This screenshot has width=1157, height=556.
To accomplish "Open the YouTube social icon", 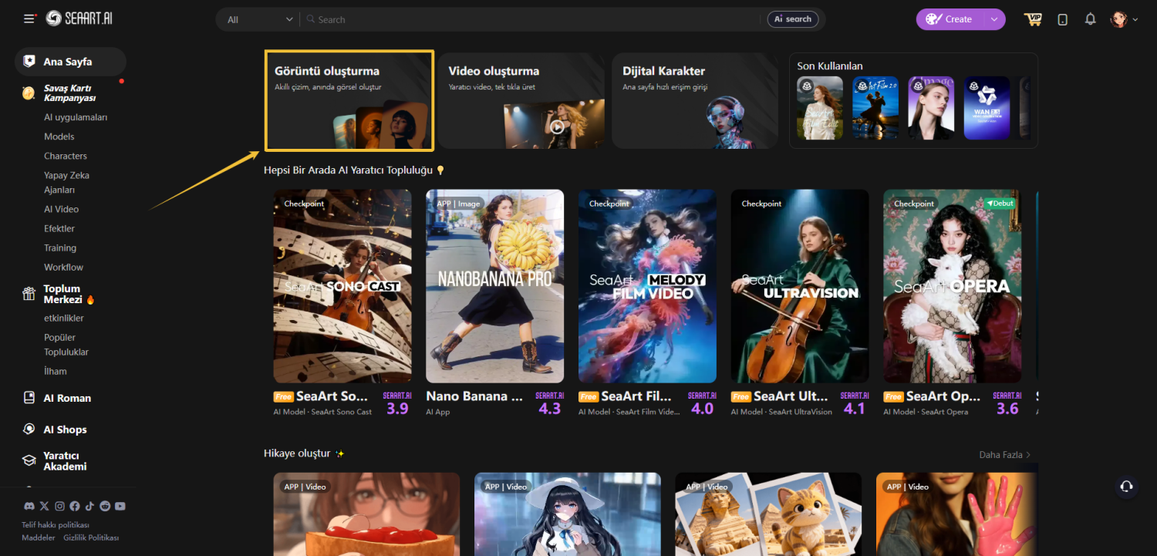I will [120, 506].
